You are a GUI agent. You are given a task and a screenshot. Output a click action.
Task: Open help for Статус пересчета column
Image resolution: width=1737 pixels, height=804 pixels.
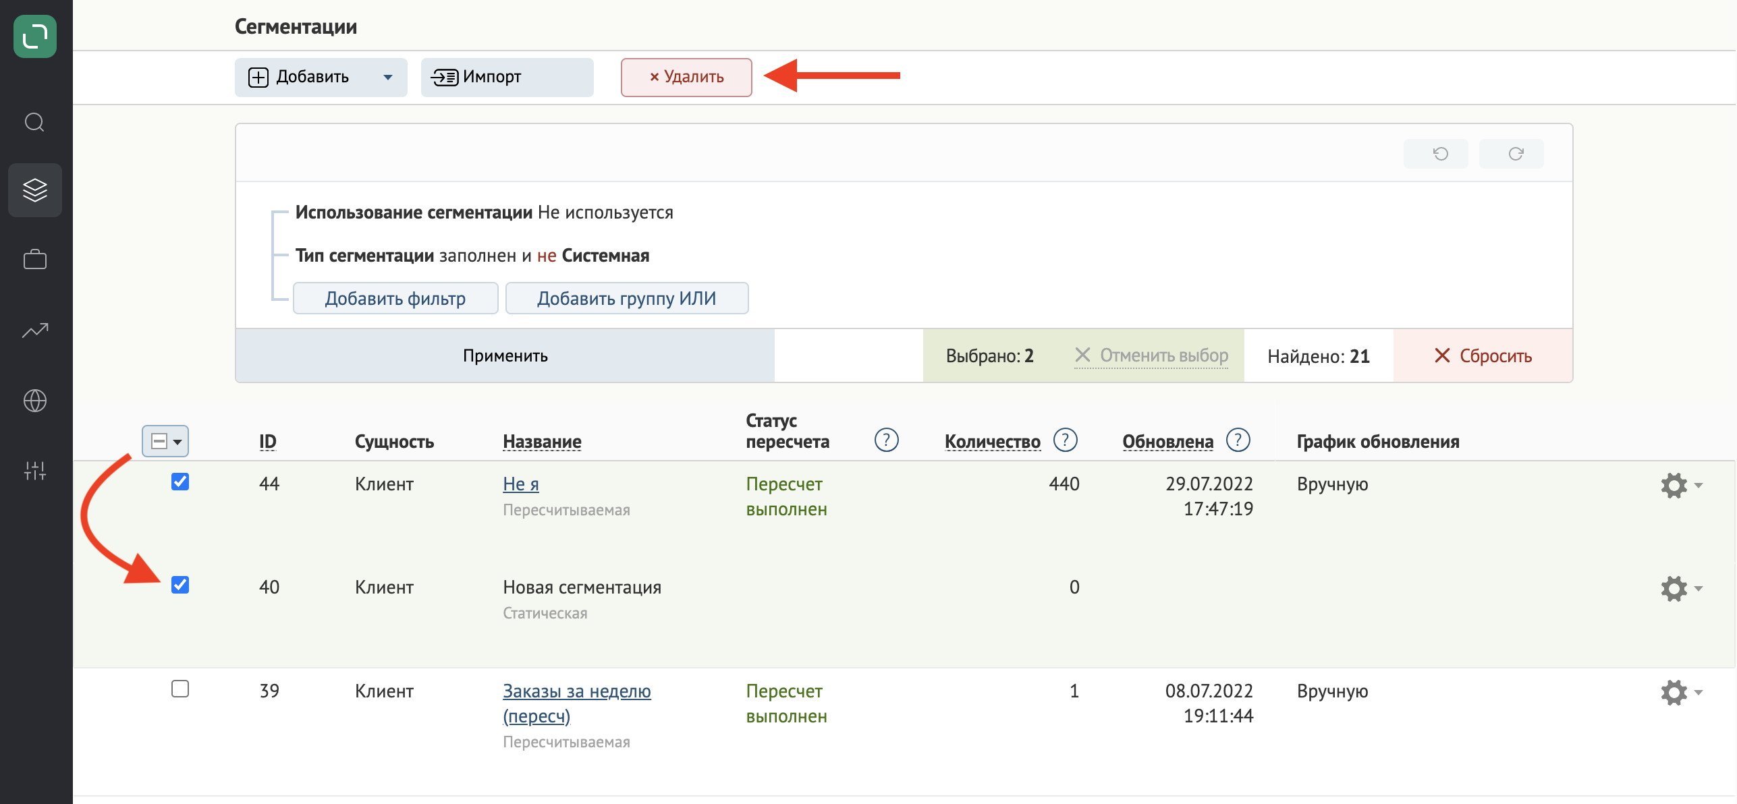[886, 440]
